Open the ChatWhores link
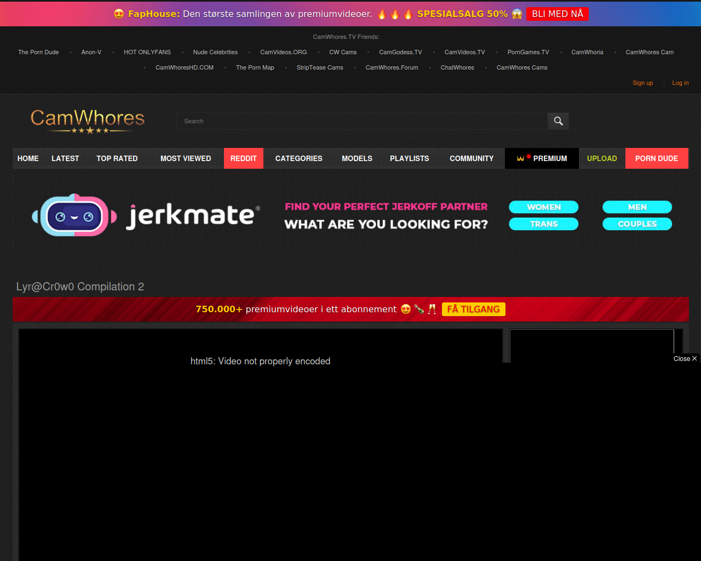Screen dimensions: 701x561 pos(457,67)
